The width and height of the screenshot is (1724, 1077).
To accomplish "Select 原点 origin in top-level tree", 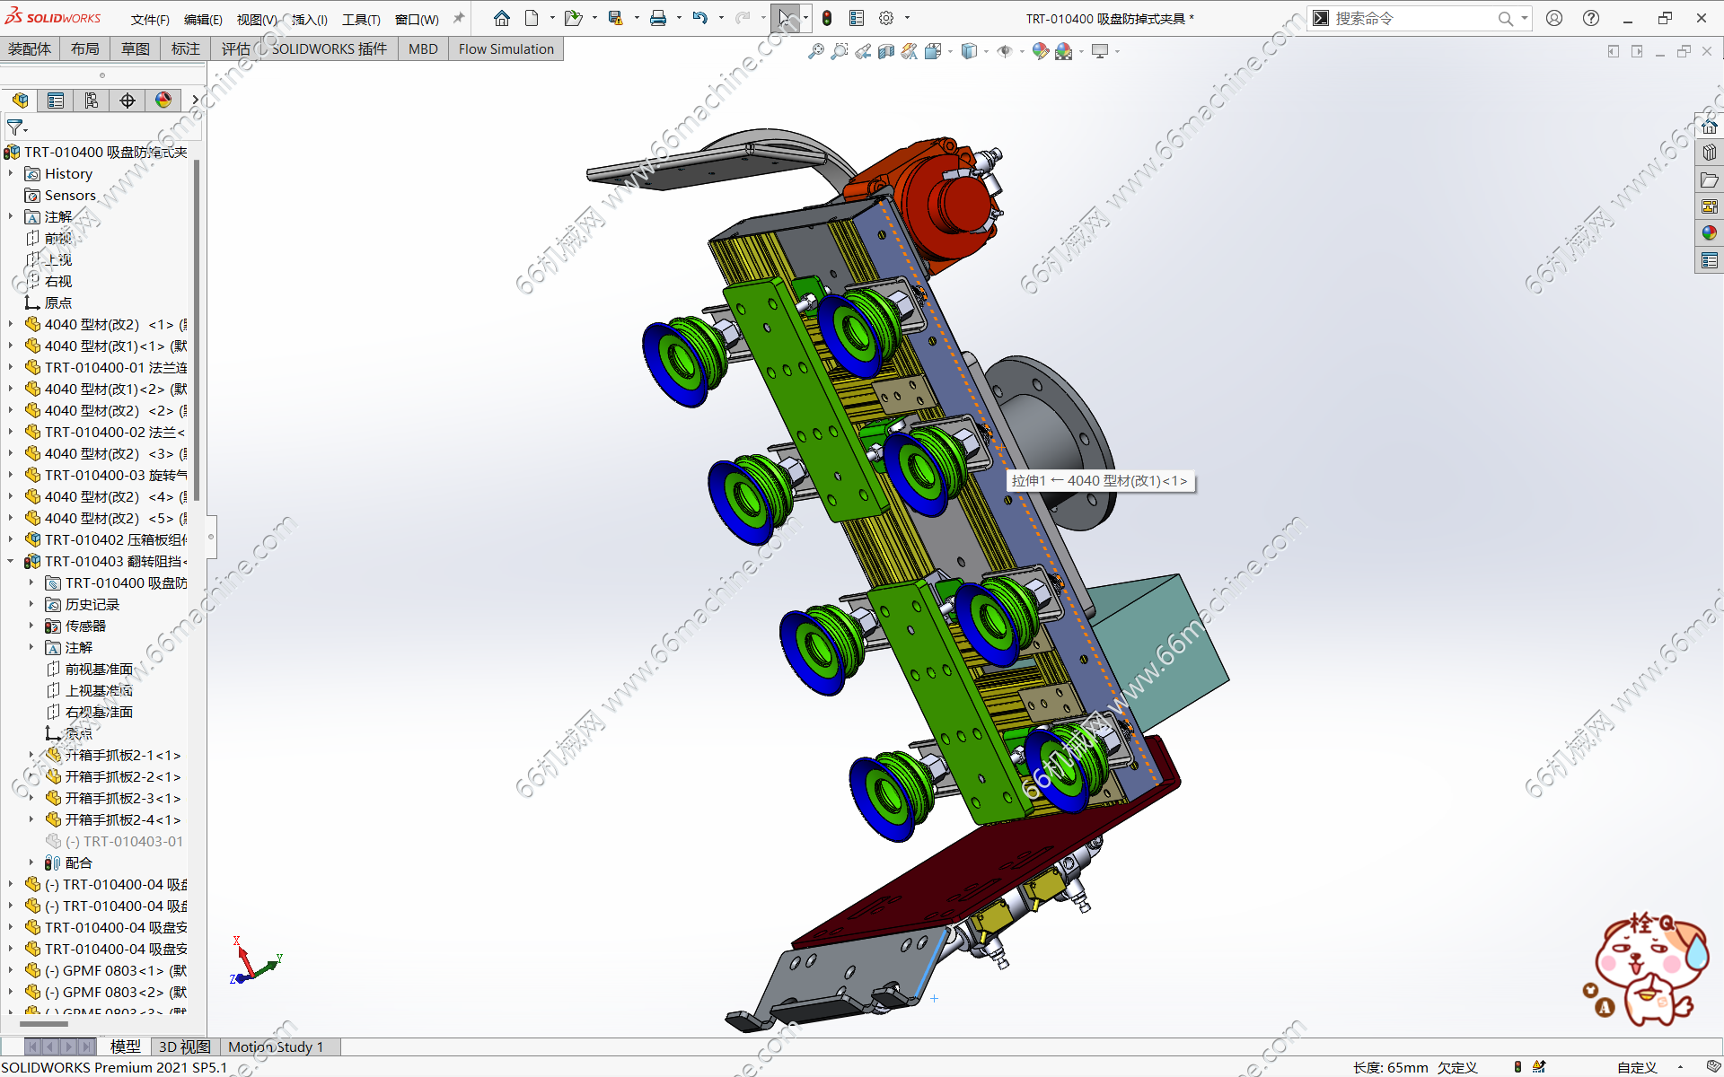I will tap(58, 302).
